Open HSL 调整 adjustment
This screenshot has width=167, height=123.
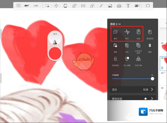point(127,59)
